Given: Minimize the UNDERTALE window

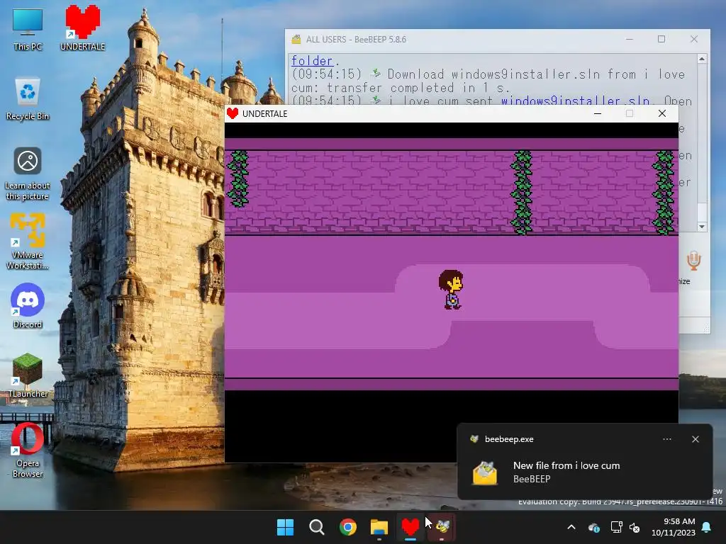Looking at the screenshot, I should [598, 113].
